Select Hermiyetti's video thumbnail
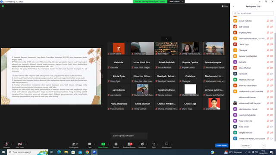This screenshot has width=276, height=155. tap(214, 49)
